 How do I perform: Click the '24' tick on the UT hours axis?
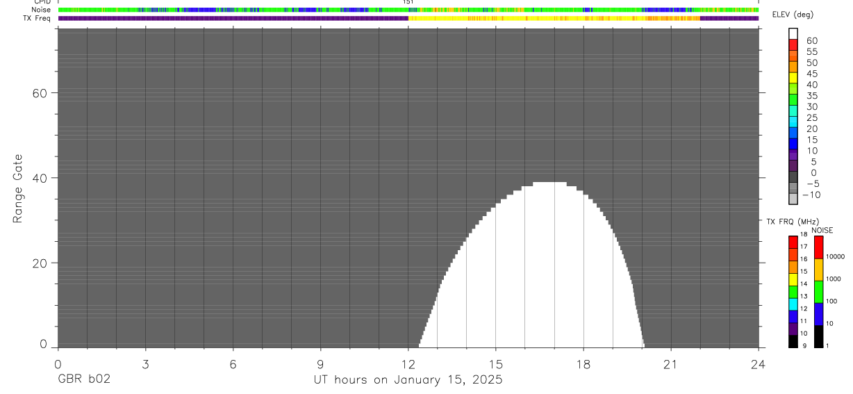pyautogui.click(x=759, y=364)
